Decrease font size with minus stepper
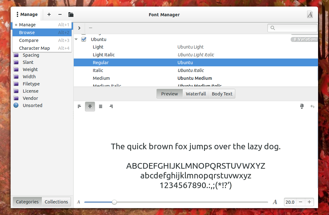329x215 pixels. 301,202
